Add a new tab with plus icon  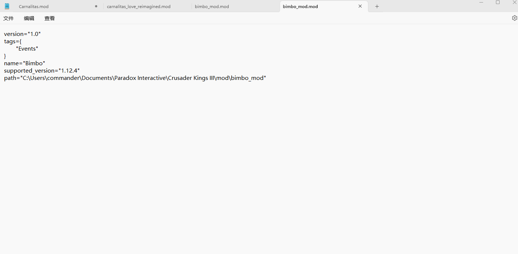(x=377, y=7)
